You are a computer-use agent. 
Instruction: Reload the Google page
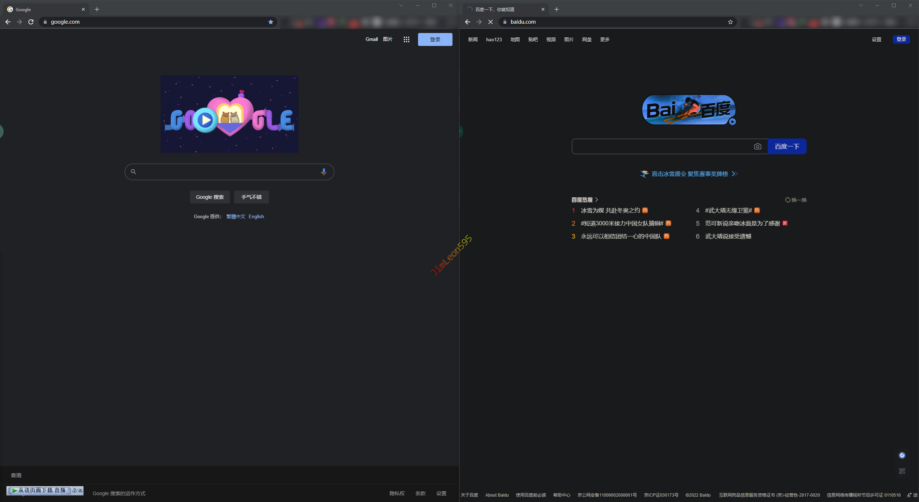pos(31,22)
